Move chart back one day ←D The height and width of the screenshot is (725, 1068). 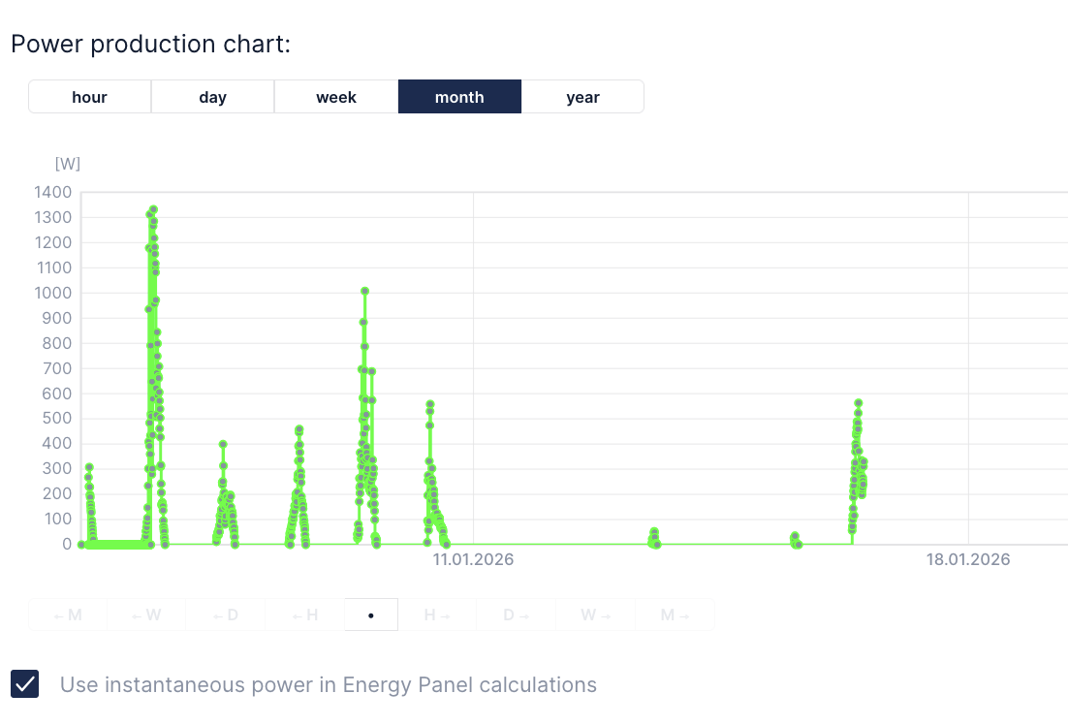point(226,615)
